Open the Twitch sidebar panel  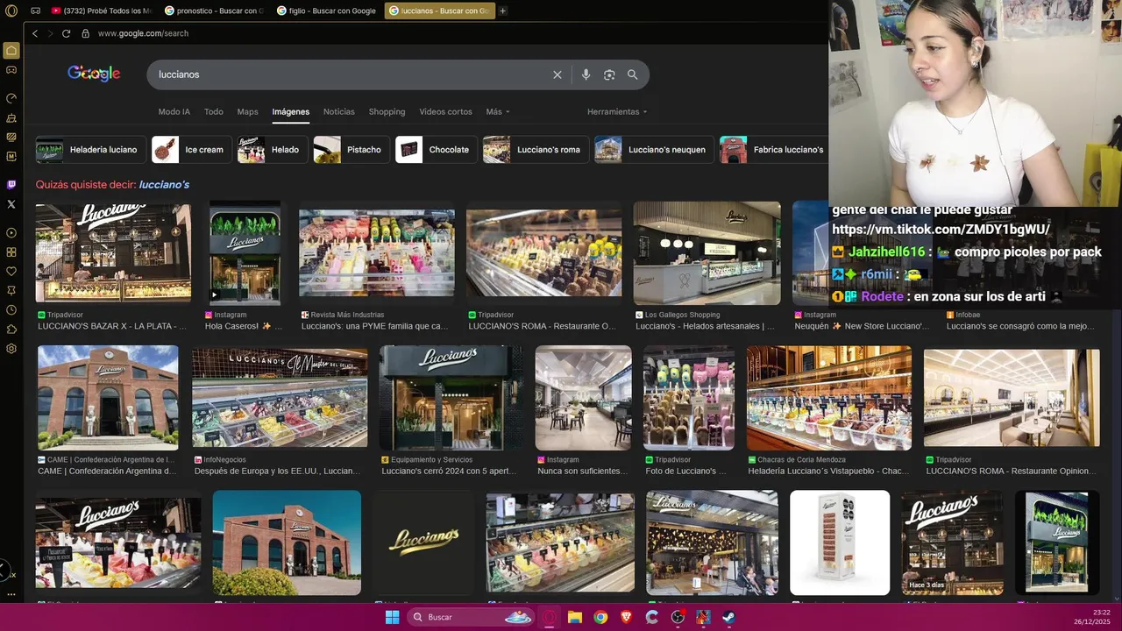pyautogui.click(x=11, y=185)
